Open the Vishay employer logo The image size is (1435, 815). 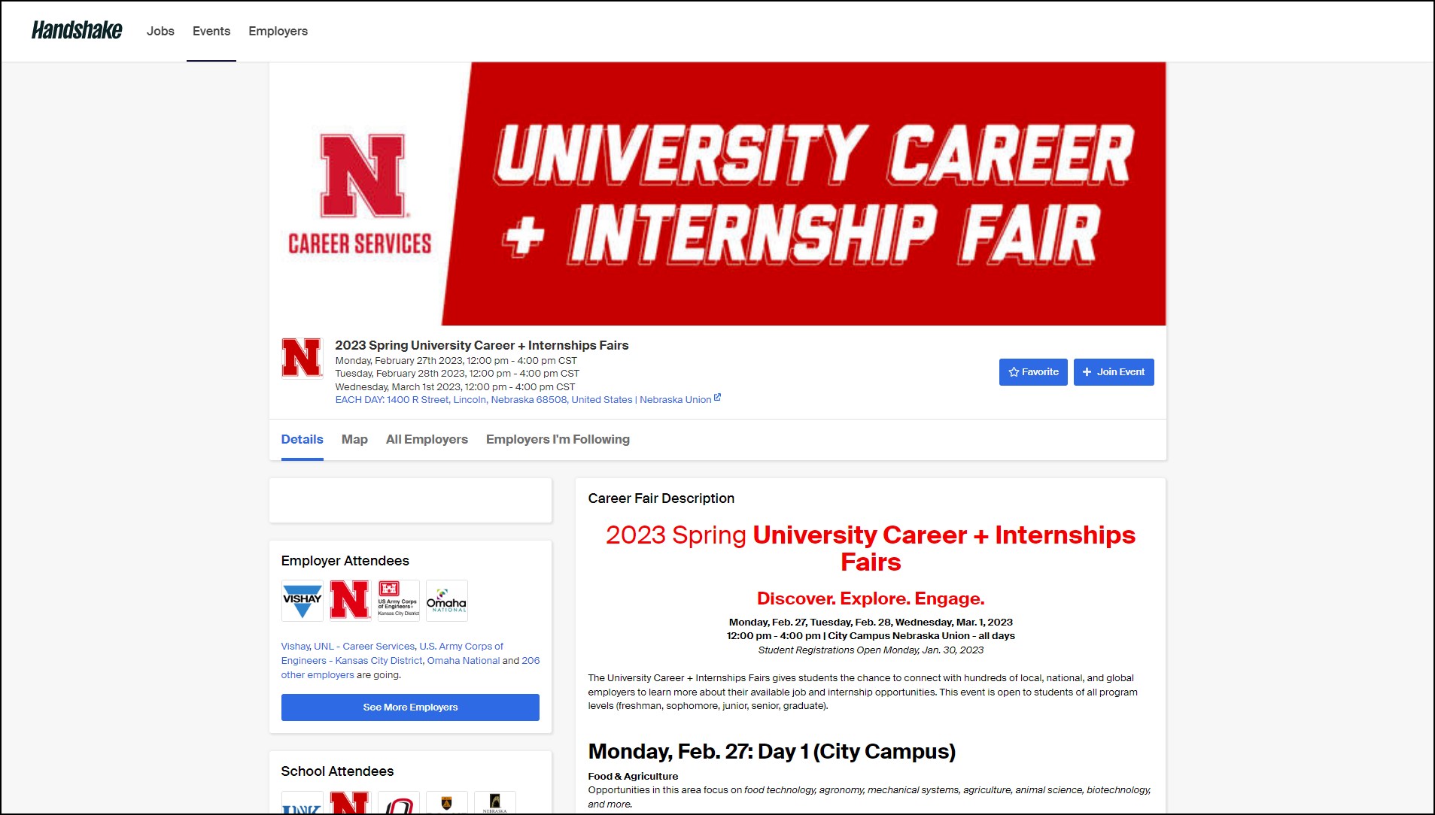(x=302, y=600)
